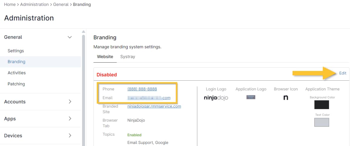This screenshot has width=350, height=146.
Task: Select Activities in the sidebar
Action: point(17,73)
